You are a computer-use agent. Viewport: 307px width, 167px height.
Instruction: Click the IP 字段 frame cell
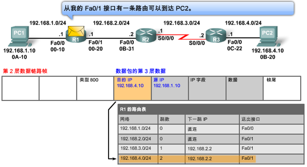(x=207, y=88)
